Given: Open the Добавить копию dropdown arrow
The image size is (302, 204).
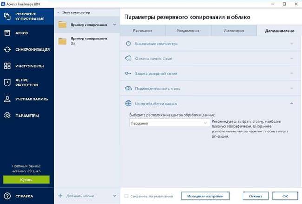Looking at the screenshot, I should pos(115,196).
